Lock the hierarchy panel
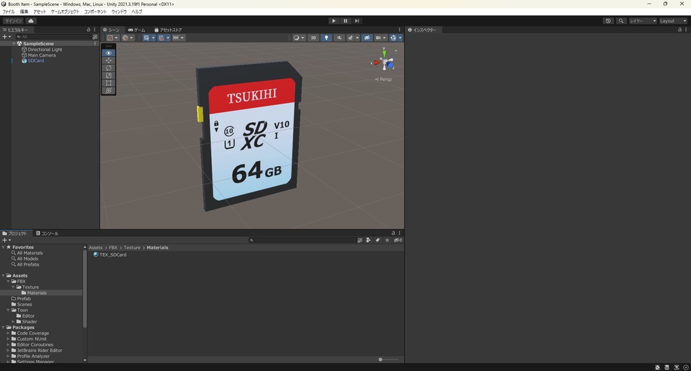Screen dimensions: 691x371 pyautogui.click(x=88, y=30)
